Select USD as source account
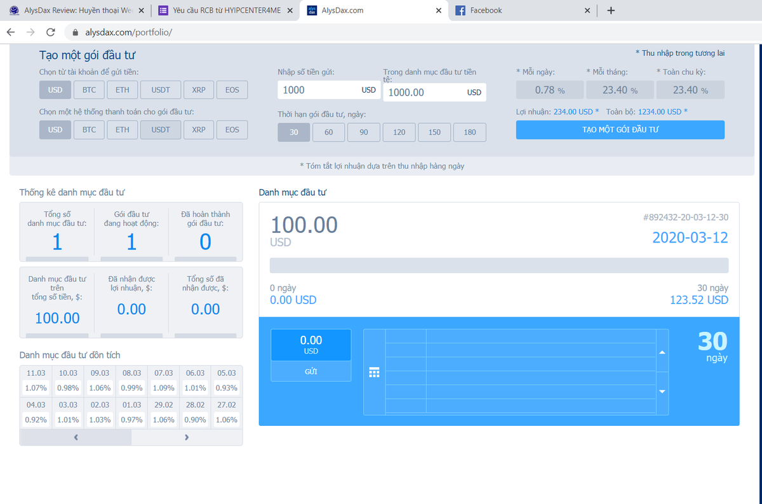Image resolution: width=762 pixels, height=504 pixels. point(55,90)
